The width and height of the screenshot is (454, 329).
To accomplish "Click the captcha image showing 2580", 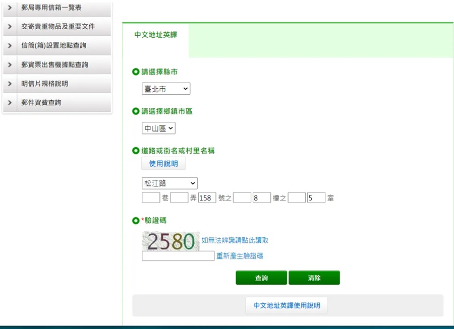I will [171, 241].
